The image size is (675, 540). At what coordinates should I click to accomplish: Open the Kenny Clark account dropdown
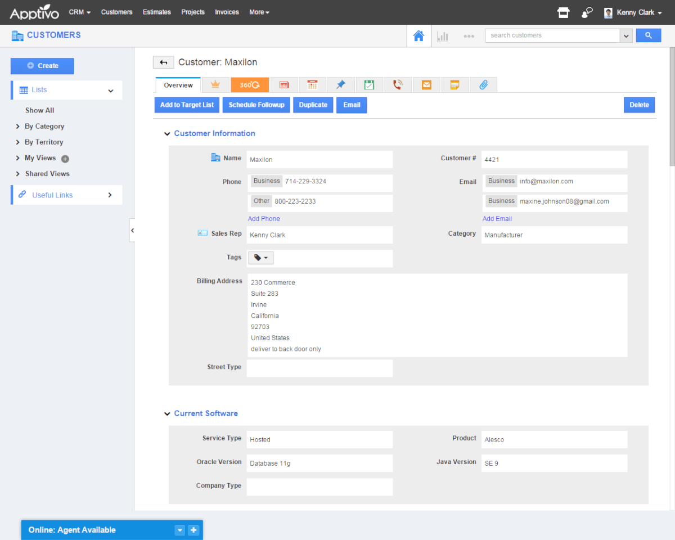pyautogui.click(x=639, y=12)
